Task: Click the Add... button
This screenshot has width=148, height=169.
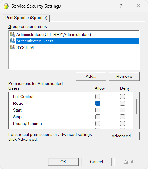Action: pyautogui.click(x=91, y=77)
